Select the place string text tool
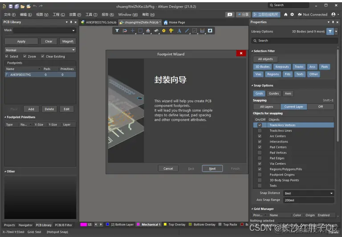Image resolution: width=342 pixels, height=237 pixels. tap(179, 31)
